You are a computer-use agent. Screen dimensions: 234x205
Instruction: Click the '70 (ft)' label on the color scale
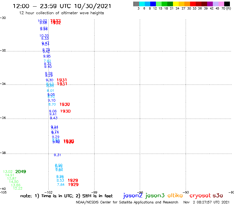(226, 9)
